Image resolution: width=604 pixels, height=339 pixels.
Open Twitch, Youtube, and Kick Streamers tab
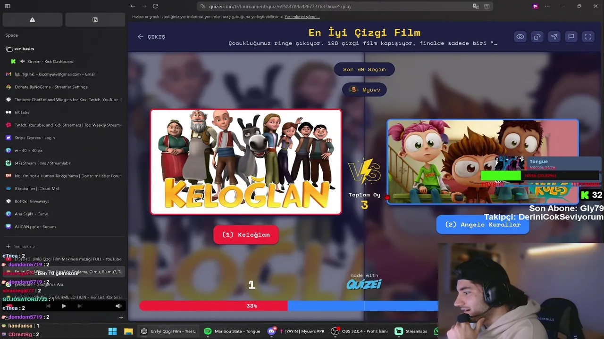point(63,125)
